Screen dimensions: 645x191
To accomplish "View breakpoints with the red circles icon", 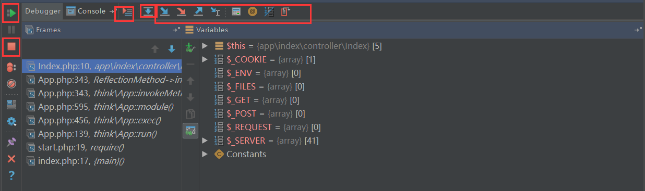I will click(11, 67).
